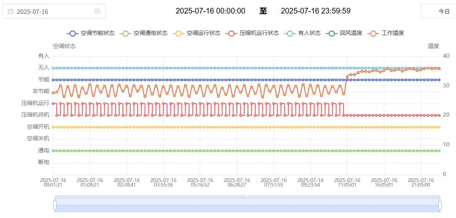
Task: Click the 01:09:21 time axis label
Action: pyautogui.click(x=90, y=182)
